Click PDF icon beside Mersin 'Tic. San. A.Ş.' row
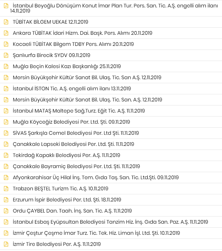Viewport: 222px width, 251px height. [6, 99]
